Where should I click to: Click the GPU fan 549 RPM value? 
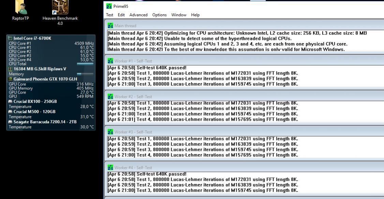85,97
